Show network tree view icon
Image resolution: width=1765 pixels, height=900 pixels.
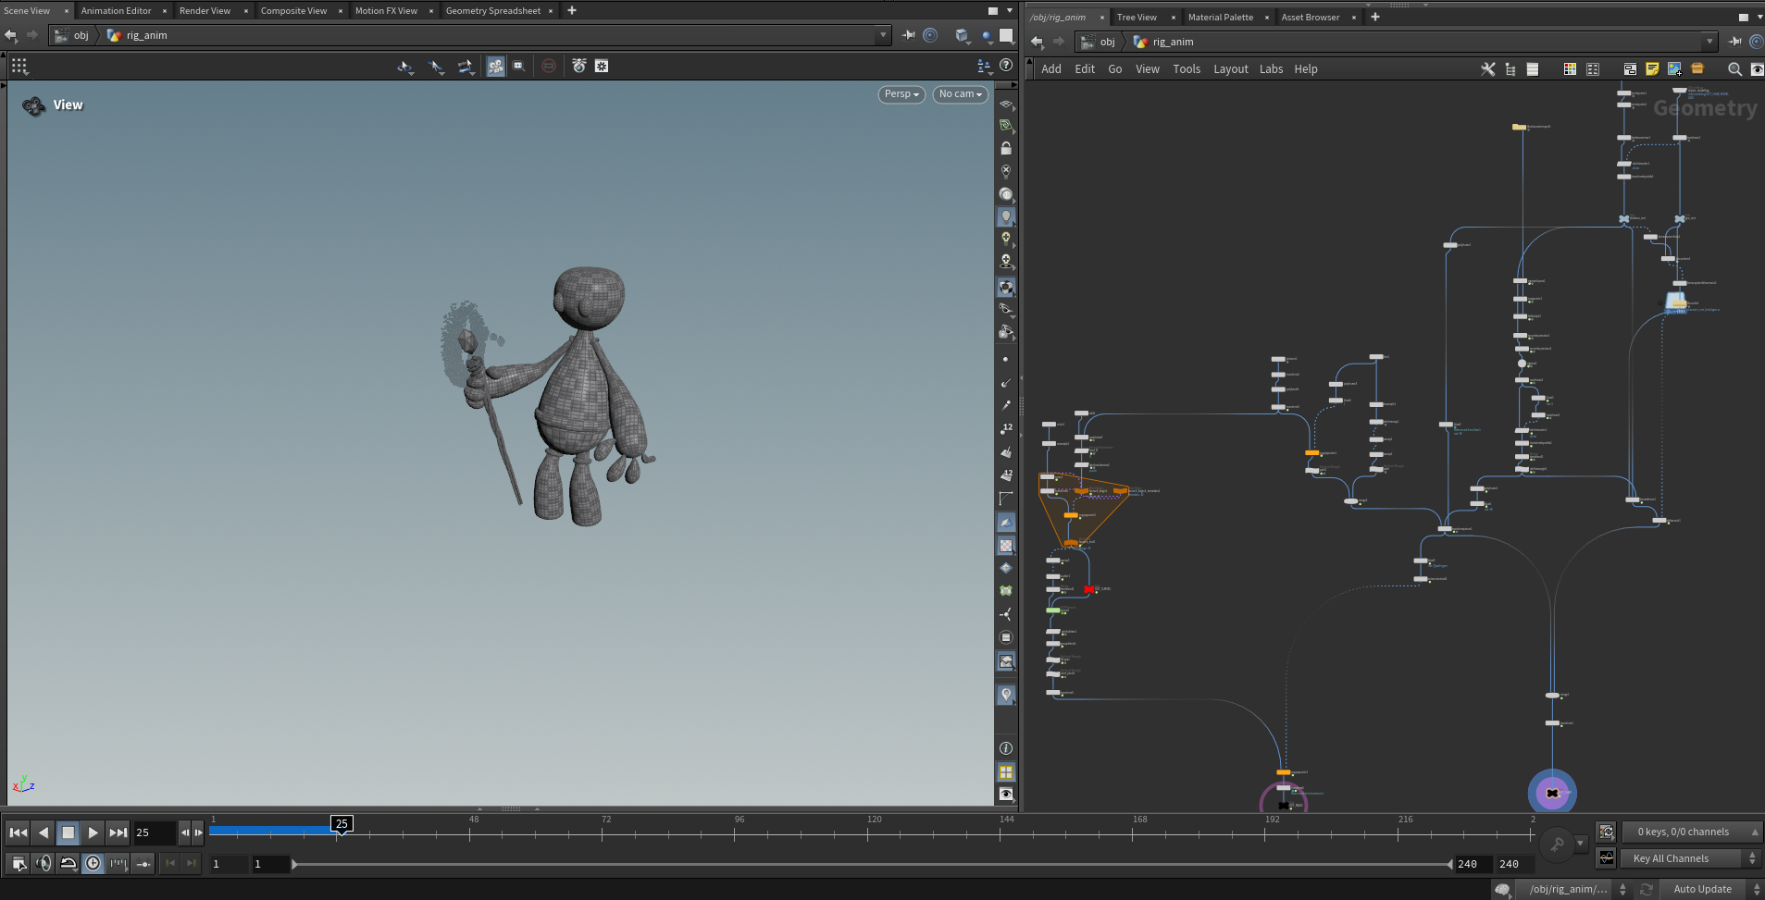click(1510, 69)
